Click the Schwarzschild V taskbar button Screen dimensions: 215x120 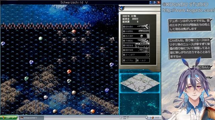(31, 118)
